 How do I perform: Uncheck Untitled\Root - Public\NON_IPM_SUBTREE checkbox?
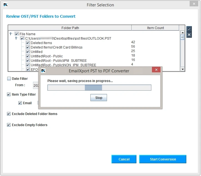pyautogui.click(x=28, y=65)
